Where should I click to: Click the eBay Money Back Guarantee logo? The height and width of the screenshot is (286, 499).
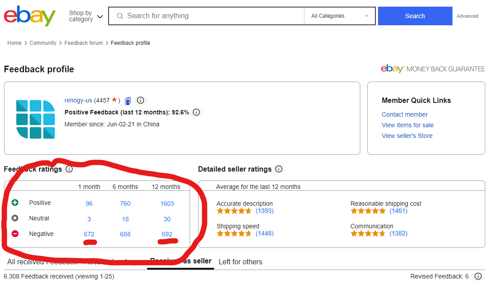pyautogui.click(x=433, y=69)
